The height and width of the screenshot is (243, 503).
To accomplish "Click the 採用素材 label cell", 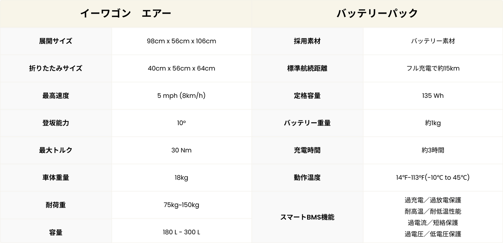I will pyautogui.click(x=307, y=41).
